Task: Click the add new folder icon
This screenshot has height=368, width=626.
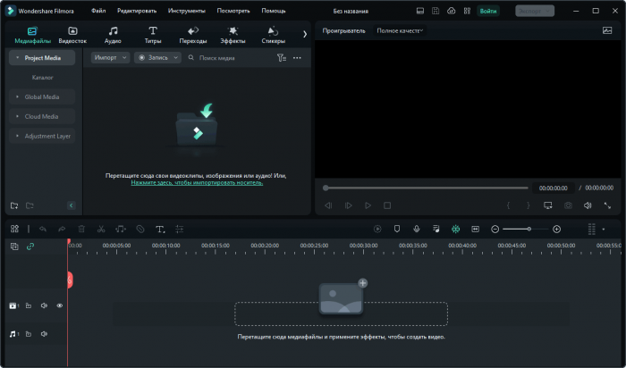Action: [14, 205]
